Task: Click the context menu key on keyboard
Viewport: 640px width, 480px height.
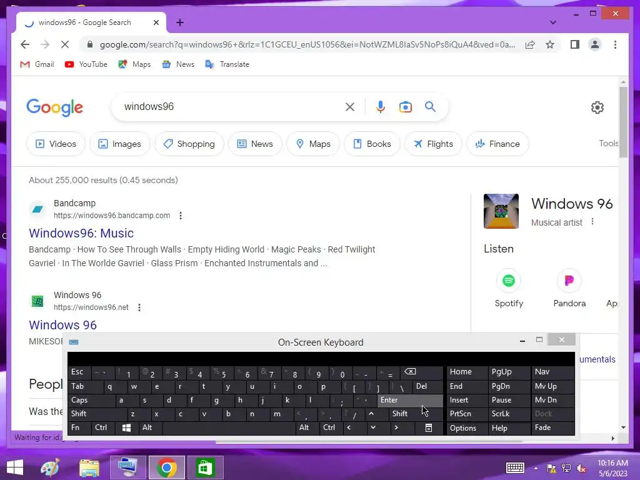Action: click(429, 427)
